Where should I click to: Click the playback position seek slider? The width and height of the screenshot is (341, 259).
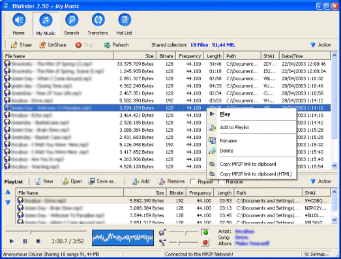[46, 232]
